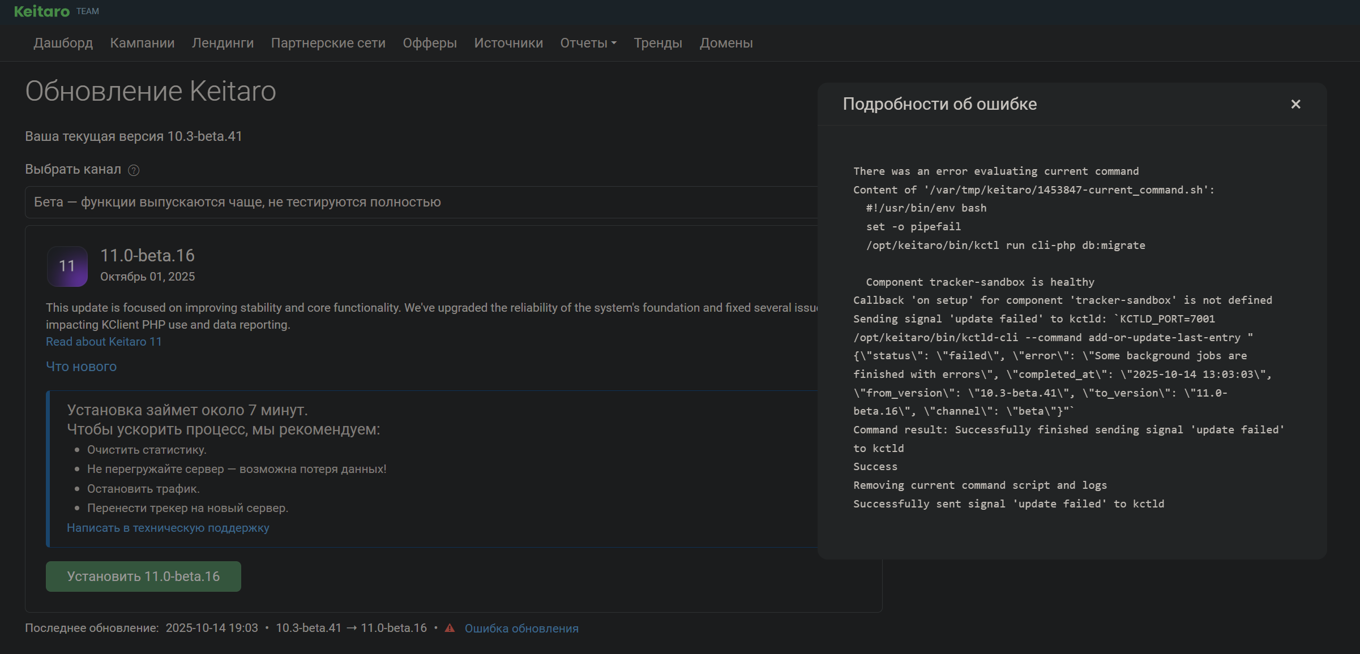Open the Лендинги page
The image size is (1360, 654).
[223, 43]
